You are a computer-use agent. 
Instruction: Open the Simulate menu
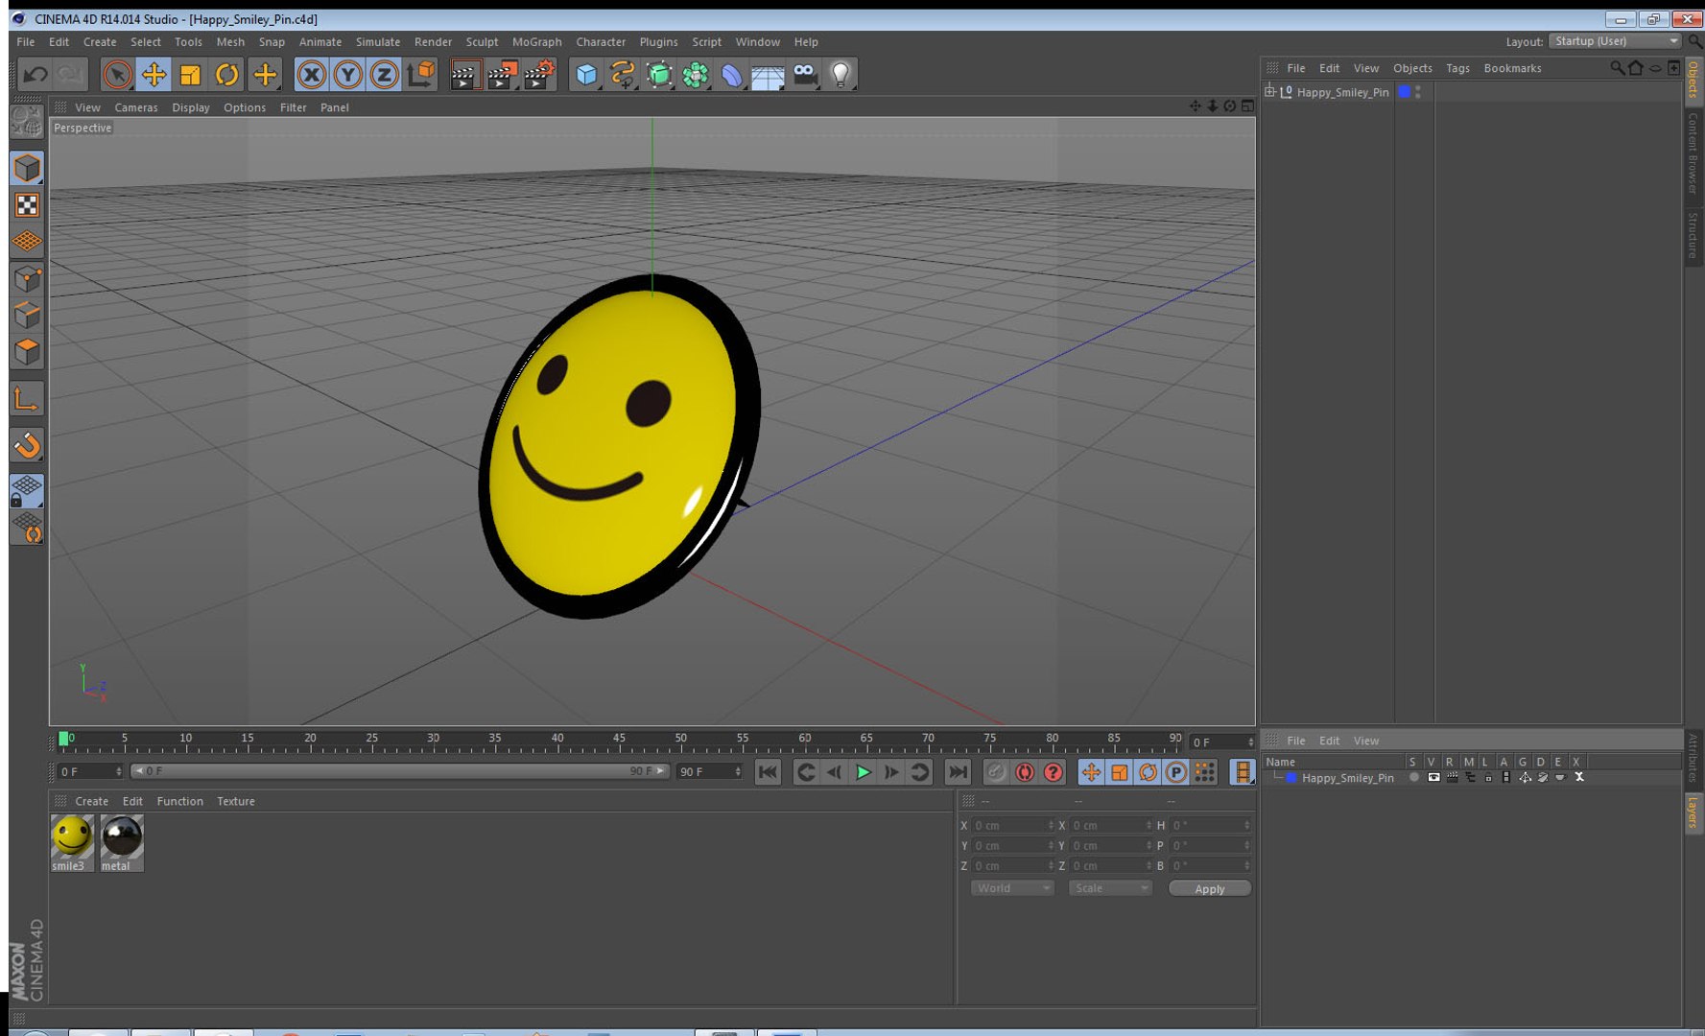[378, 42]
